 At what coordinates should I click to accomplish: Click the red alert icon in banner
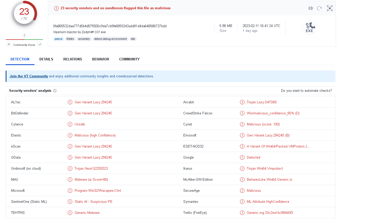[x=56, y=8]
